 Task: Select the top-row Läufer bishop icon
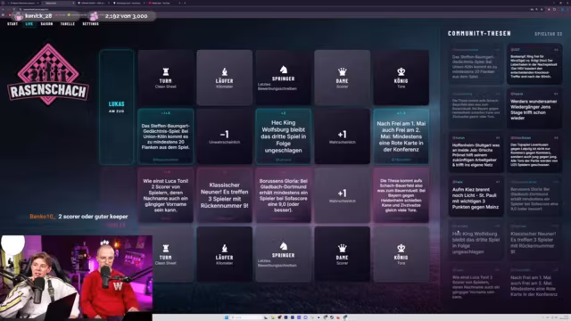(x=224, y=71)
